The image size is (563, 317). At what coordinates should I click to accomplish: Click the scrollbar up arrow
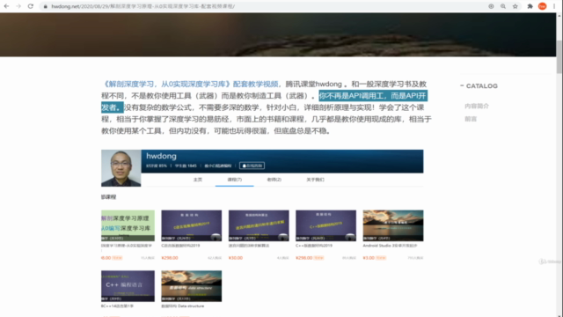559,16
